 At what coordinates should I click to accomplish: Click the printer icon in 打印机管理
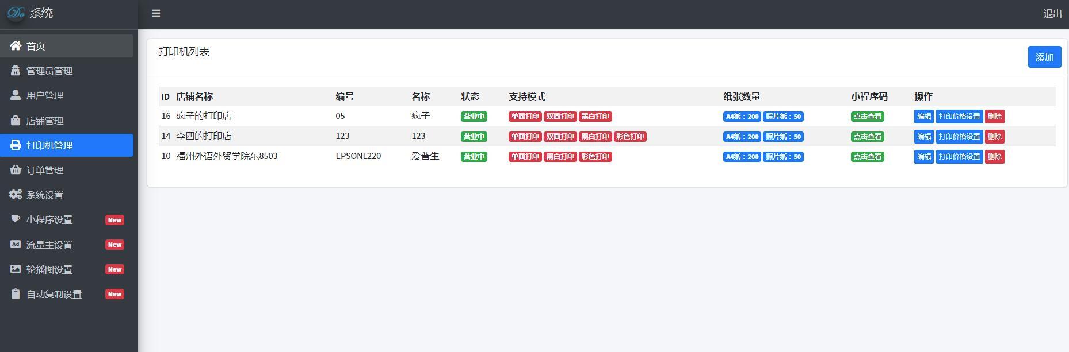16,145
